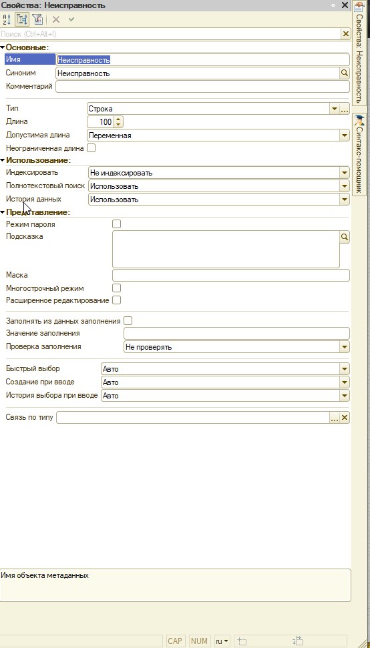Click the CAP status bar indicator

tap(175, 641)
